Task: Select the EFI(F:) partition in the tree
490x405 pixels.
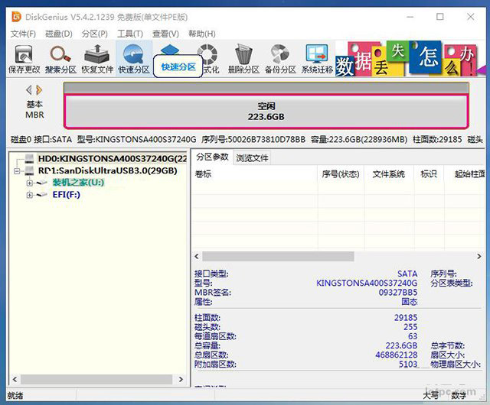Action: 67,195
